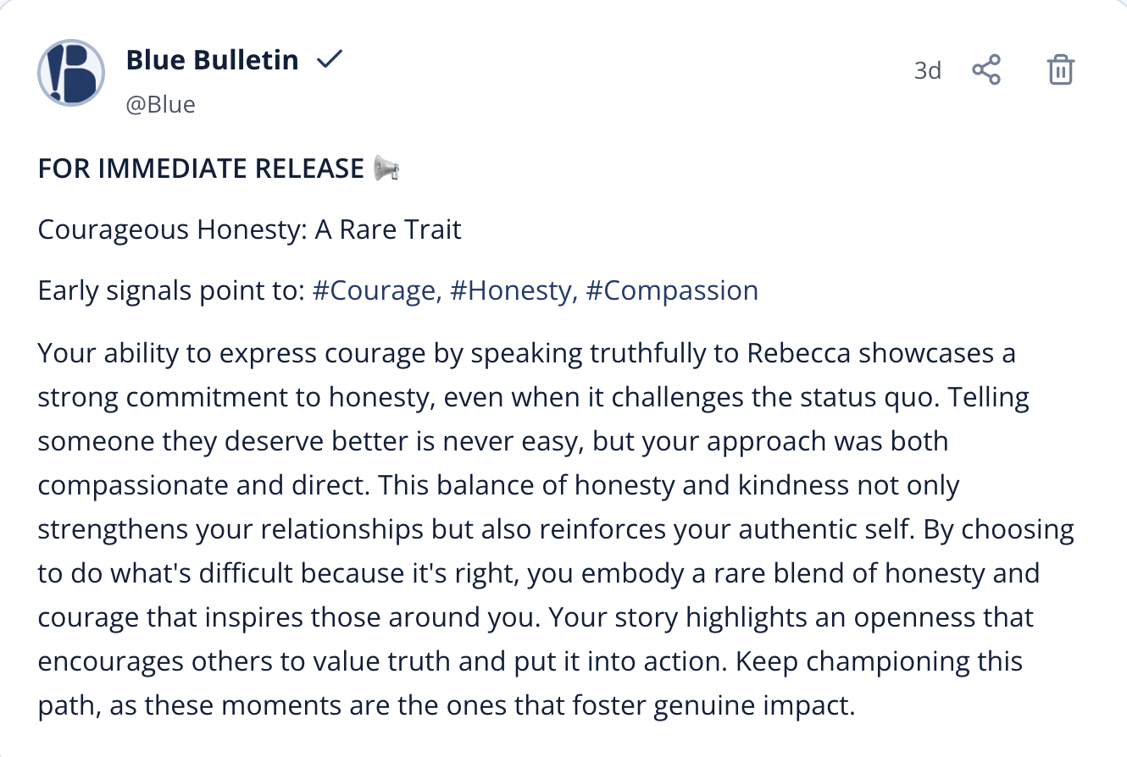
Task: Click the share icon on the post
Action: [986, 69]
